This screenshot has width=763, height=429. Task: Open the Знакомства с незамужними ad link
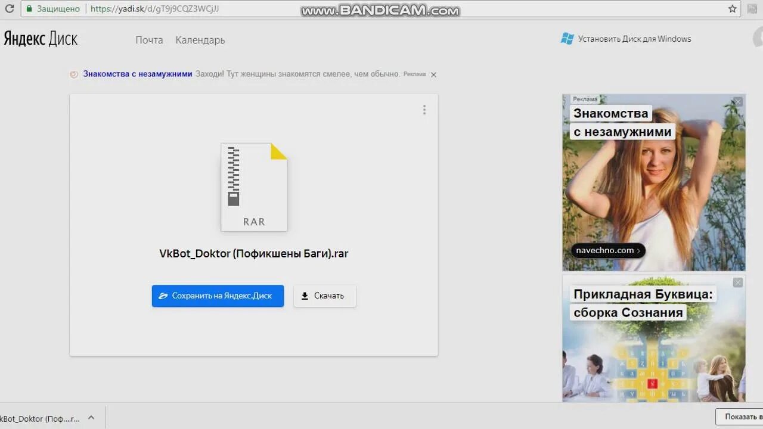(x=138, y=74)
